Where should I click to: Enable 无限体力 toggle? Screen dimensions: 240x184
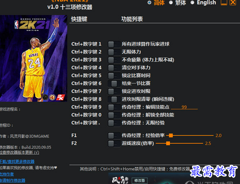114,52
